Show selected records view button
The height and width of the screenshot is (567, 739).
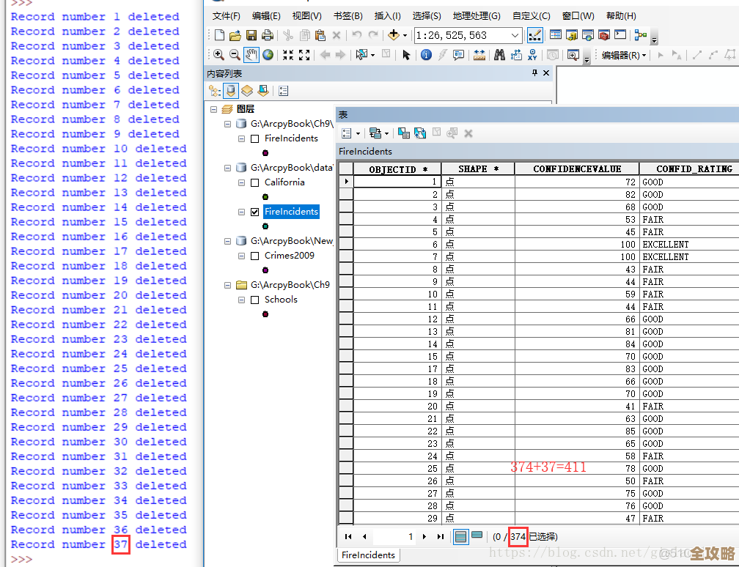coord(477,536)
